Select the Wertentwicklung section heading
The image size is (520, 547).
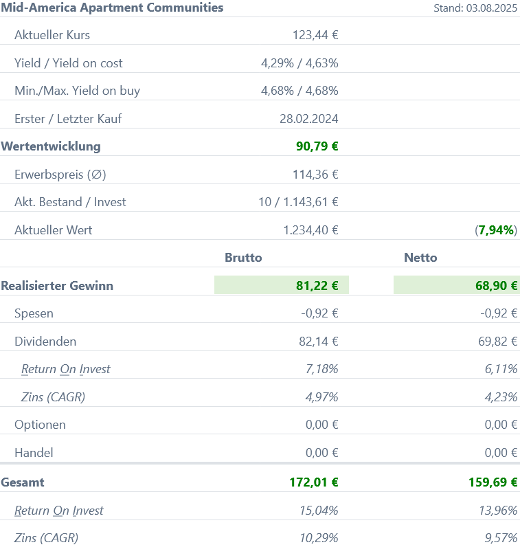pos(51,146)
